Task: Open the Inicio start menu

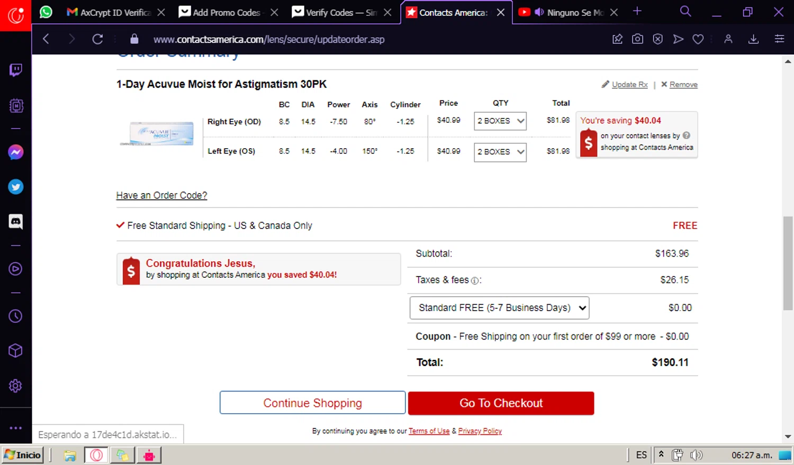Action: [x=22, y=455]
